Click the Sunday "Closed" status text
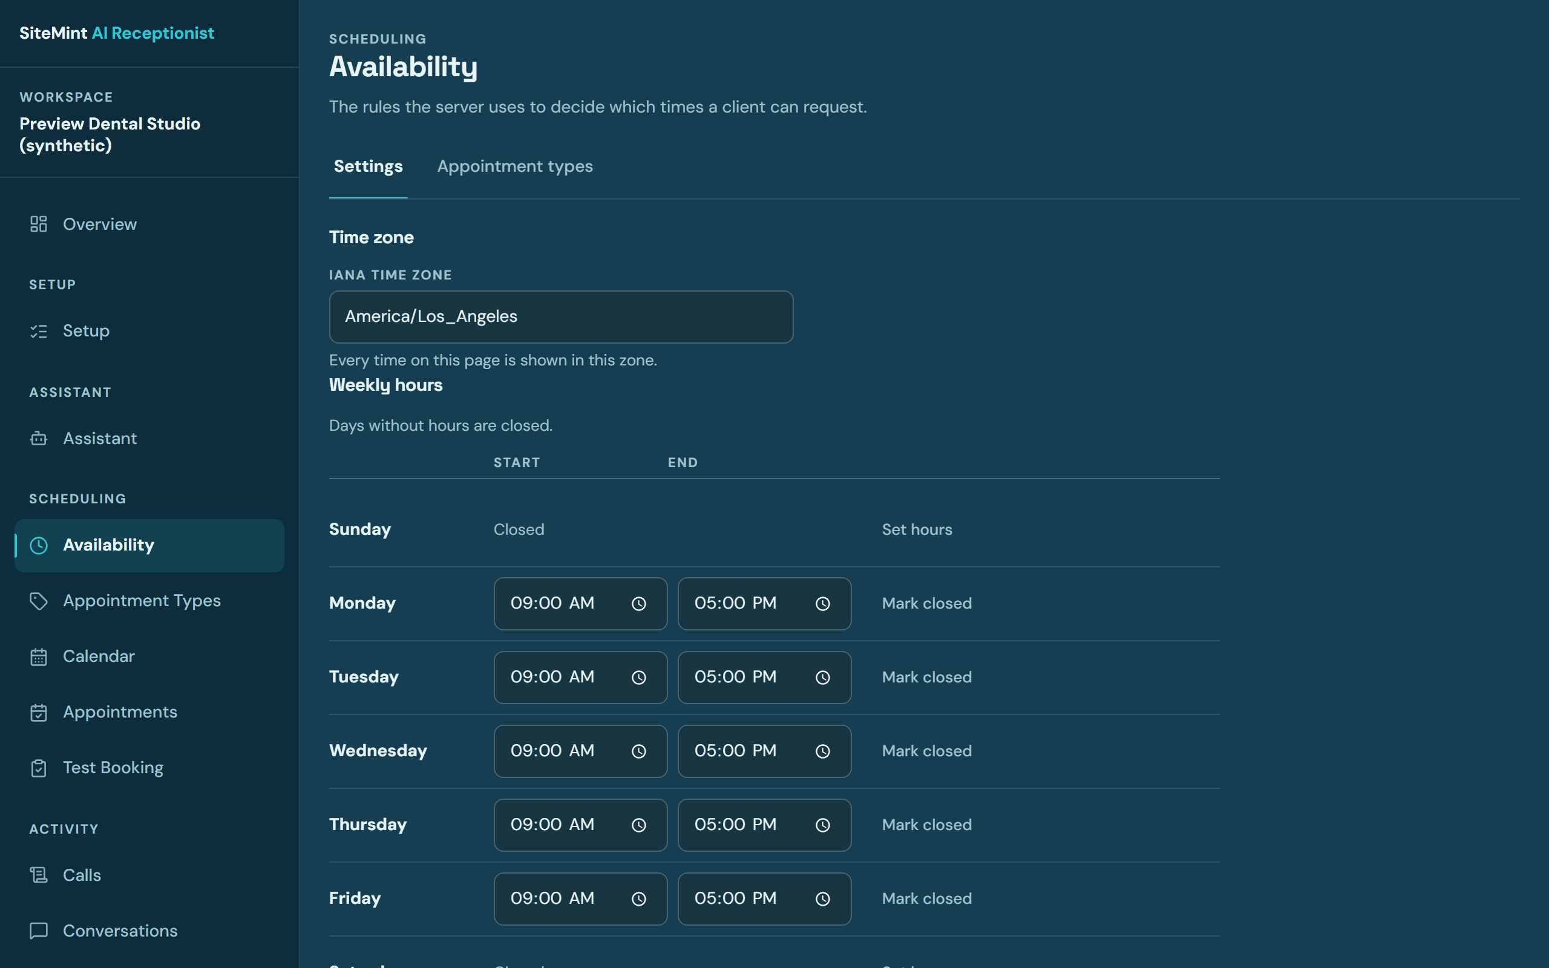The height and width of the screenshot is (968, 1549). click(x=519, y=529)
